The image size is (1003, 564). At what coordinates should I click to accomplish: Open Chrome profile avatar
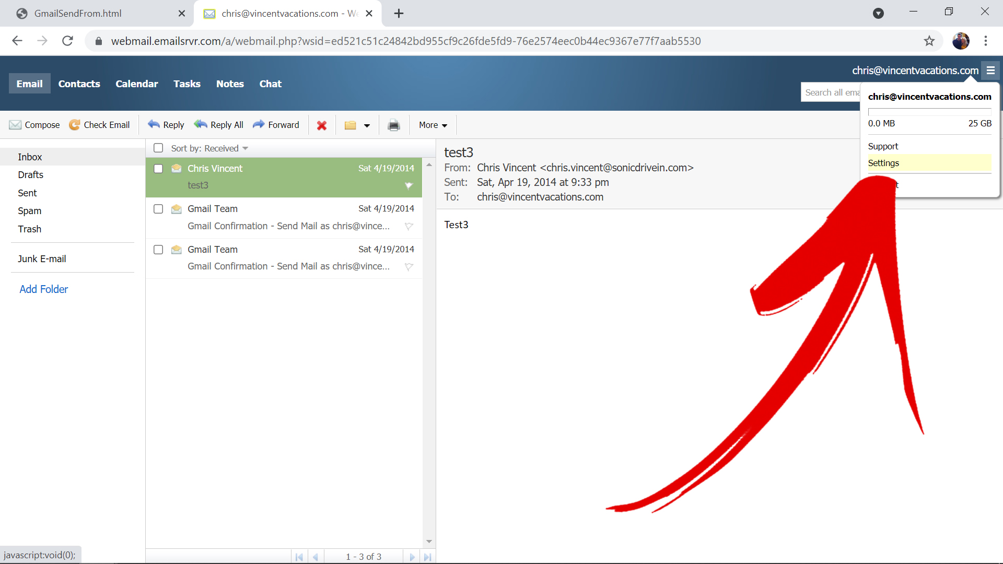(x=961, y=41)
